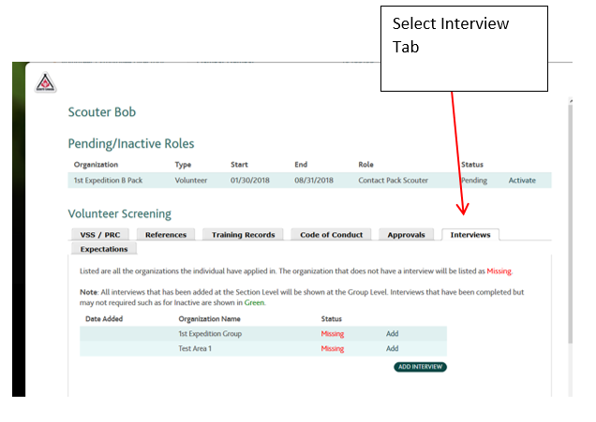
Task: Click the Start column header
Action: point(239,165)
